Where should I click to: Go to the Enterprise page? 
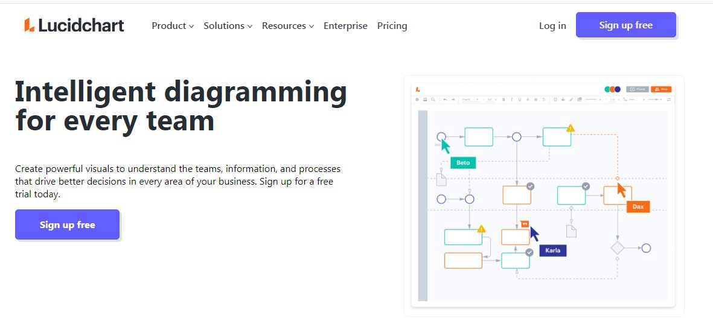(x=345, y=26)
